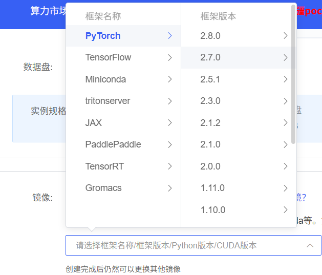Choose Gromacs framework option
Viewport: 322px width, 275px height.
(x=123, y=188)
